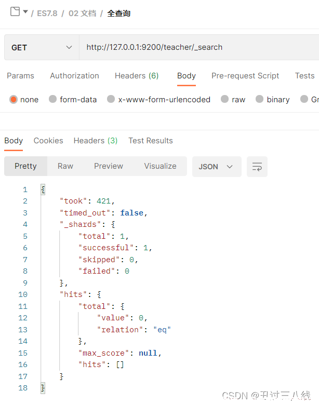Click the "value": 0 line
This screenshot has width=319, height=406.
(x=122, y=318)
